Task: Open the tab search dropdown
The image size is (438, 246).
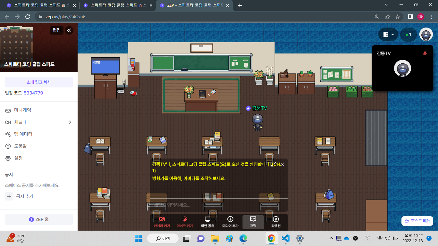Action: pyautogui.click(x=386, y=5)
